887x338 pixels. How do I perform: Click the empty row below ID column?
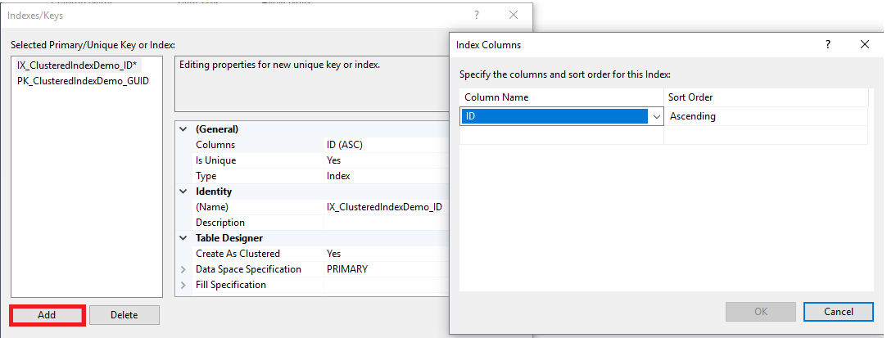click(561, 135)
